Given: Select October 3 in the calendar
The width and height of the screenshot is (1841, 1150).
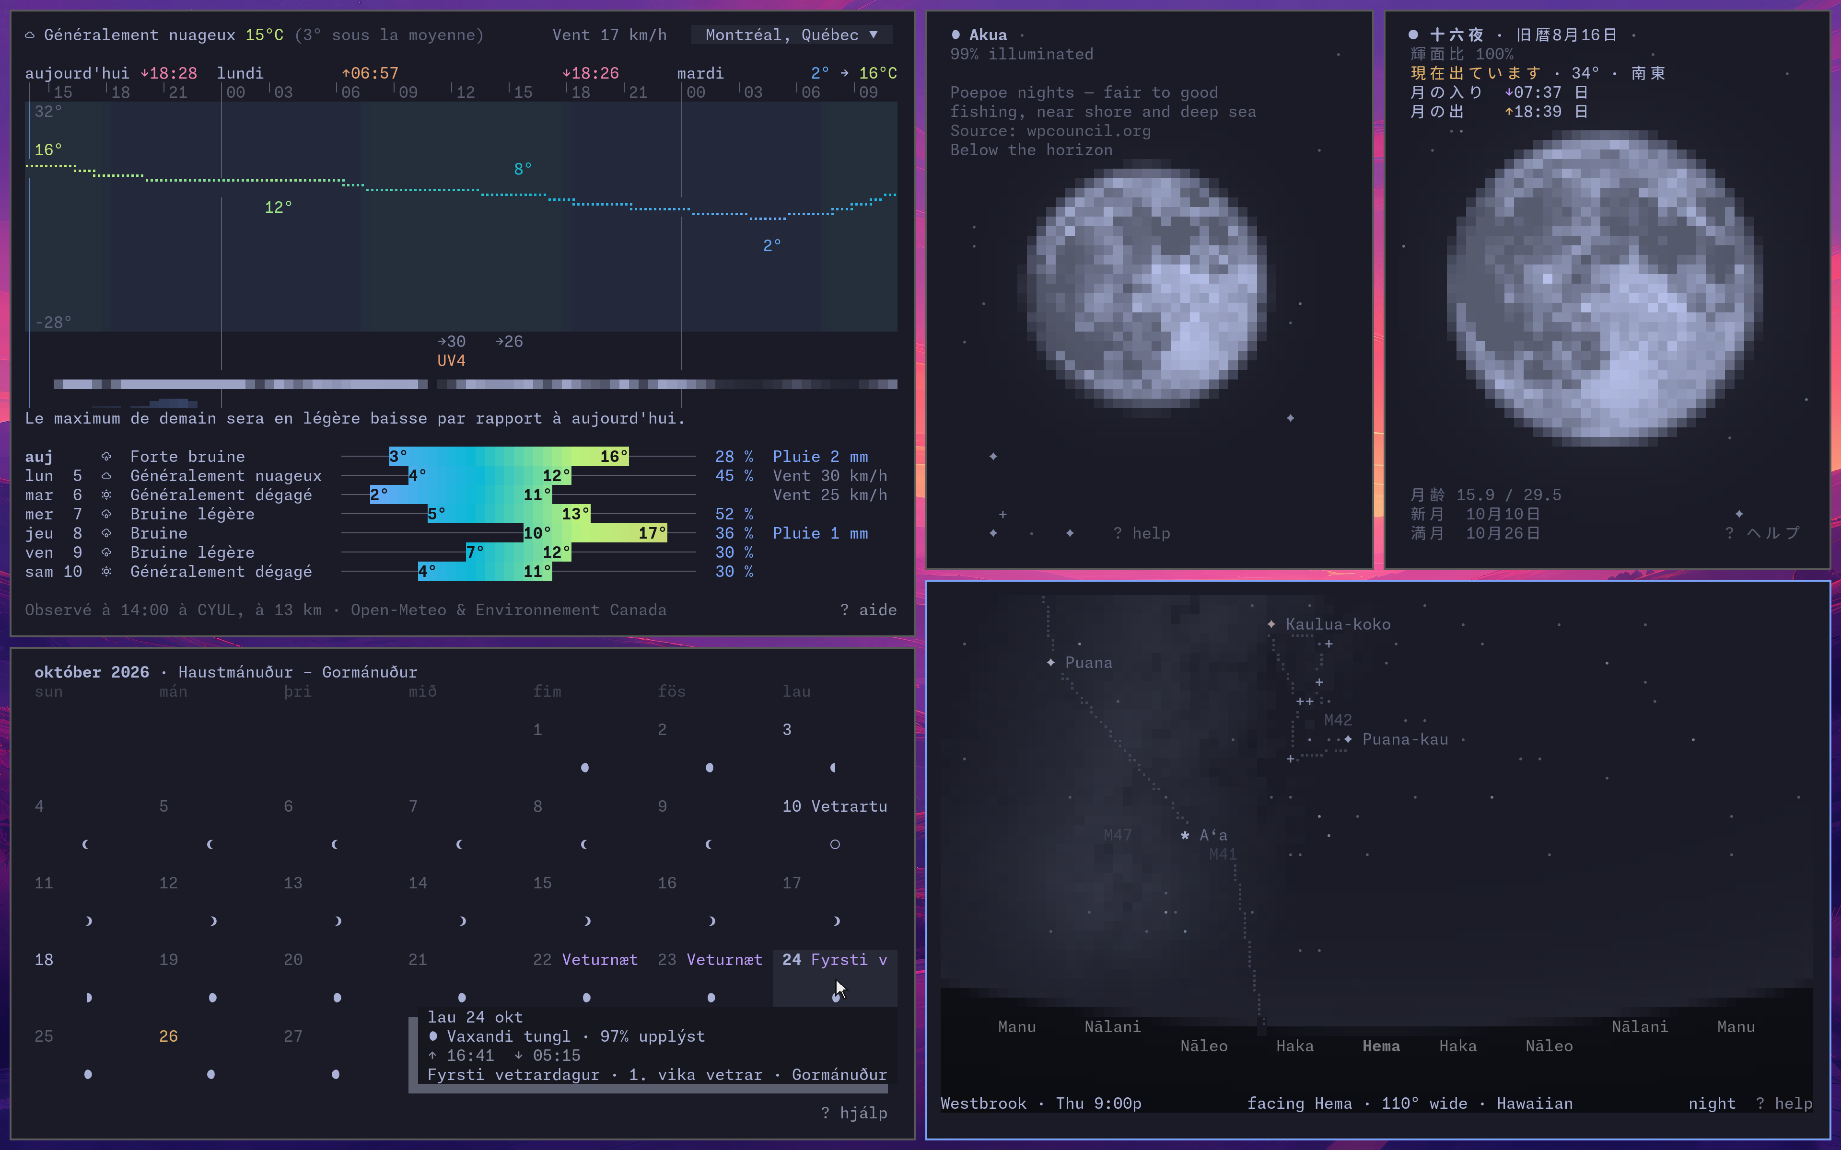Looking at the screenshot, I should 787,729.
